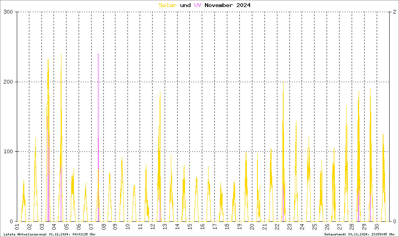Image resolution: width=399 pixels, height=237 pixels.
Task: Select day 15 on the x-axis
Action: (x=190, y=227)
